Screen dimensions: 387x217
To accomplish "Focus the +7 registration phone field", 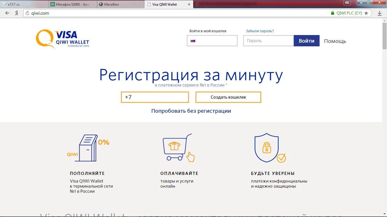I will click(155, 97).
